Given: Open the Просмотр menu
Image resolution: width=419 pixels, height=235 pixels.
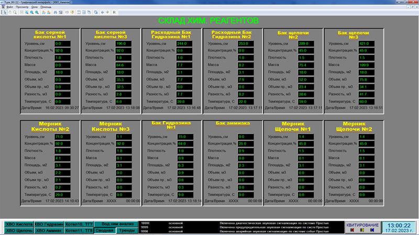Looking at the screenshot, I should click(22, 7).
